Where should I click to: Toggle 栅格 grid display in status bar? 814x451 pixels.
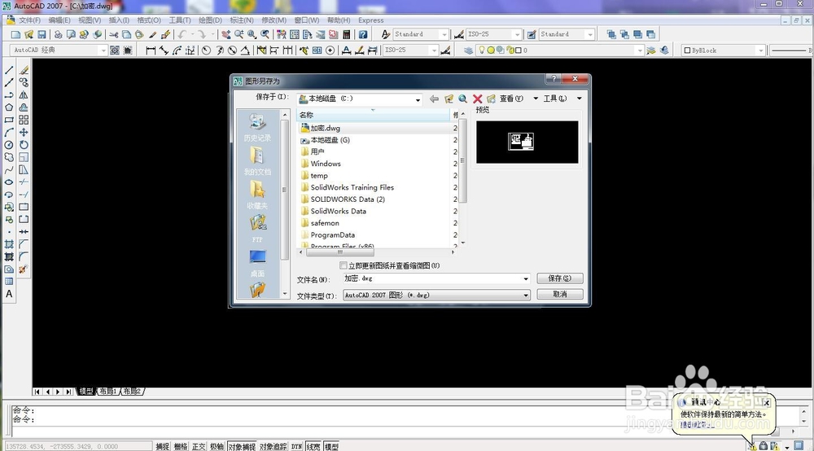(181, 446)
